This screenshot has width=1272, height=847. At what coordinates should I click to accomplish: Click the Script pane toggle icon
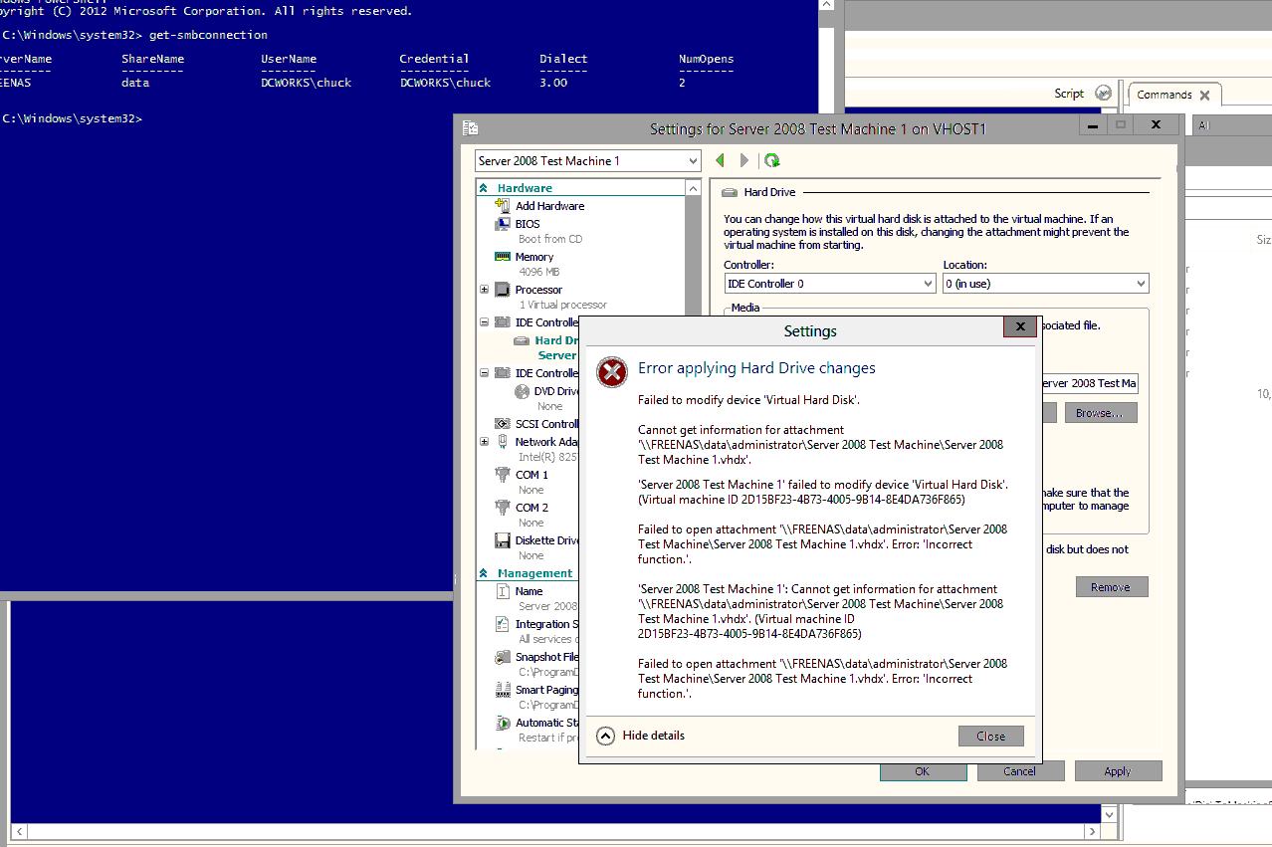tap(1103, 94)
